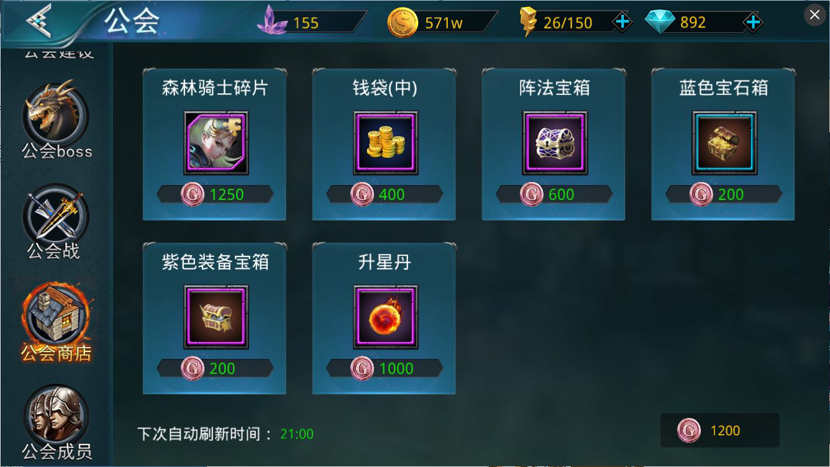The image size is (830, 467).
Task: Buy 森林骑士碎片 for 1250 guild coins
Action: tap(215, 194)
